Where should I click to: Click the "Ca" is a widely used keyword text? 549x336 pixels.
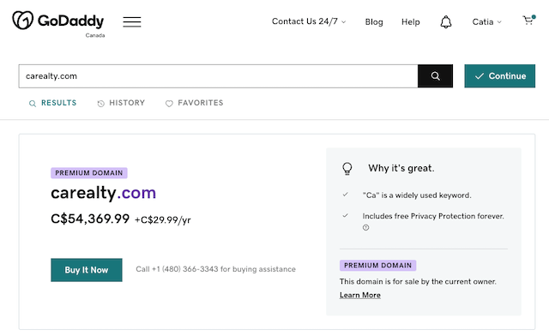click(417, 195)
